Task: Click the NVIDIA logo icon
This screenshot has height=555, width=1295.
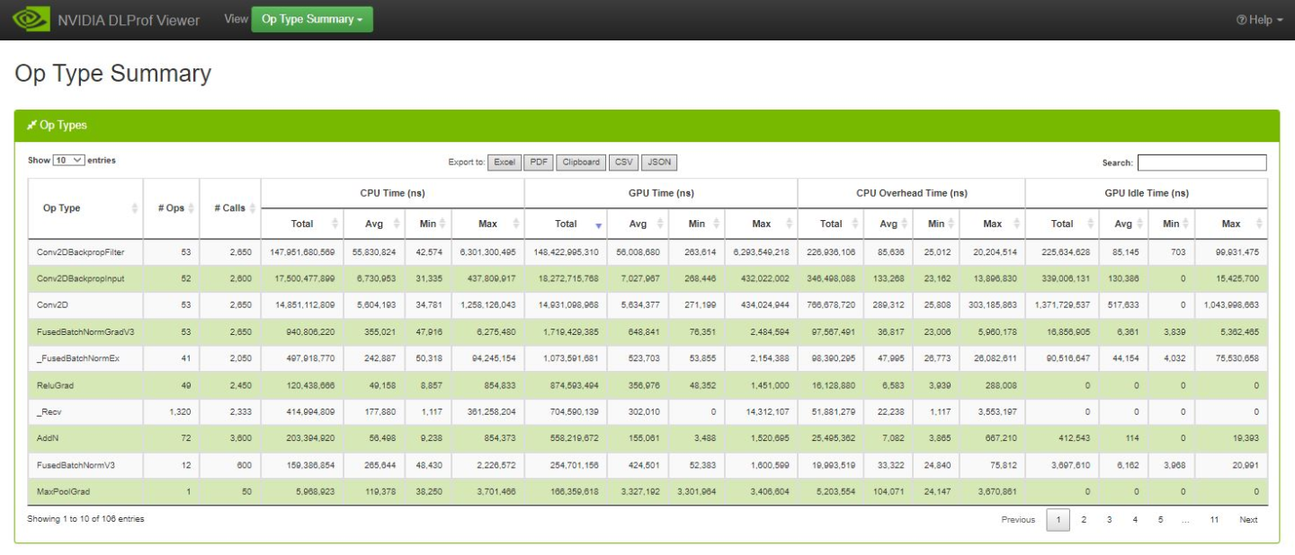Action: (x=31, y=19)
